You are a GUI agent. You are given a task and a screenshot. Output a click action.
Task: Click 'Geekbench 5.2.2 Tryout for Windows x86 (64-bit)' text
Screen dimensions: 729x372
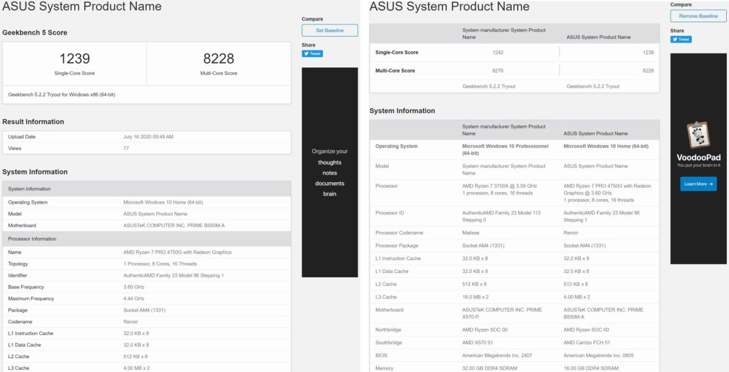(62, 95)
